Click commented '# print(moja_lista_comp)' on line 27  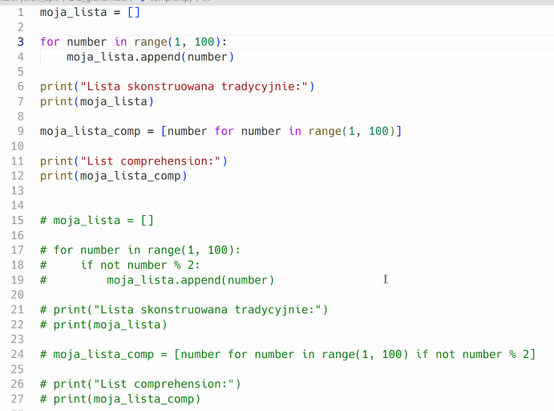[120, 399]
